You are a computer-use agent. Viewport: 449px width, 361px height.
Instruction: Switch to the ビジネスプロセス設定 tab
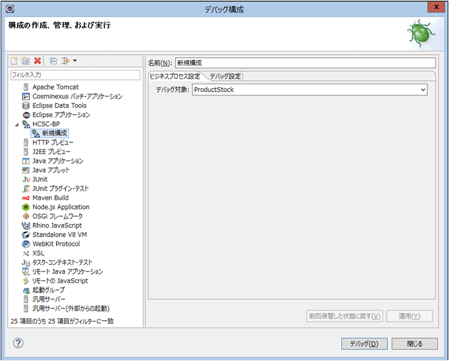point(175,76)
